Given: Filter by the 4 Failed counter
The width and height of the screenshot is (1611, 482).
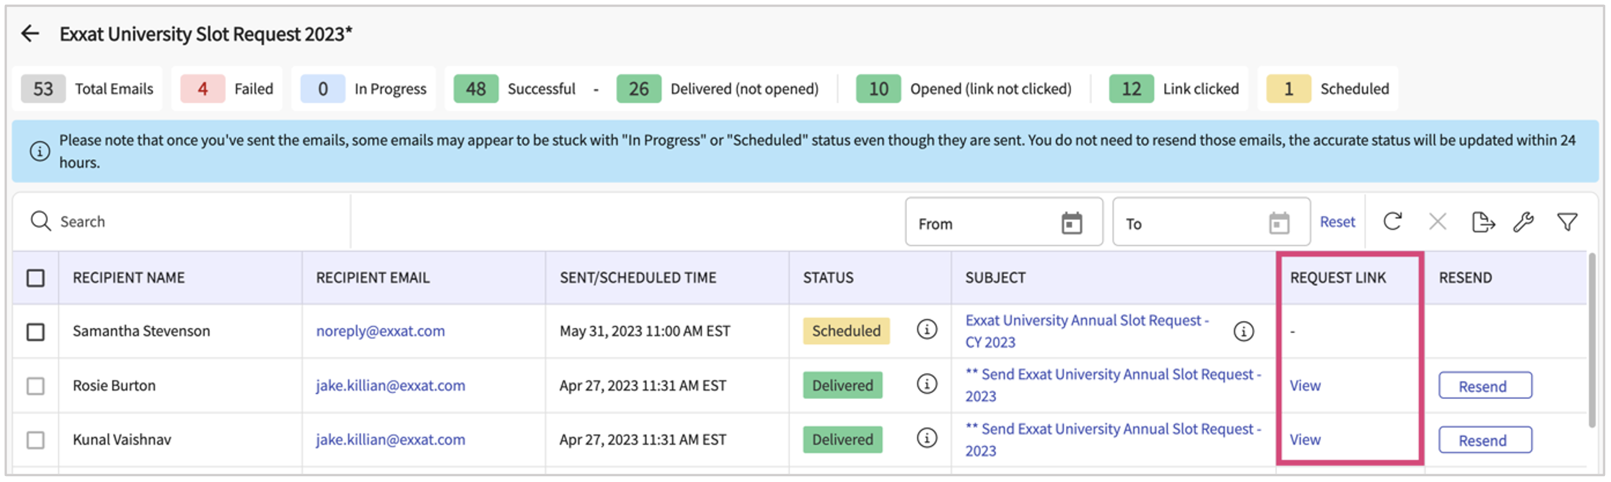Looking at the screenshot, I should tap(227, 89).
